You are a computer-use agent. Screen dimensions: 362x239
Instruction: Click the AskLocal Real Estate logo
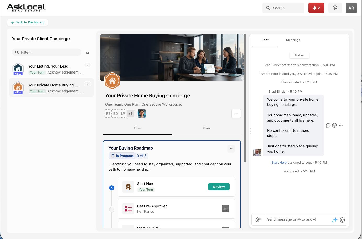(x=26, y=8)
